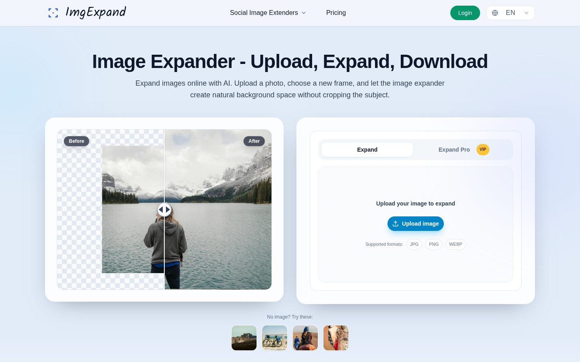Screen dimensions: 580x362
Task: Click the ImgExpand logo icon
Action: tap(53, 13)
